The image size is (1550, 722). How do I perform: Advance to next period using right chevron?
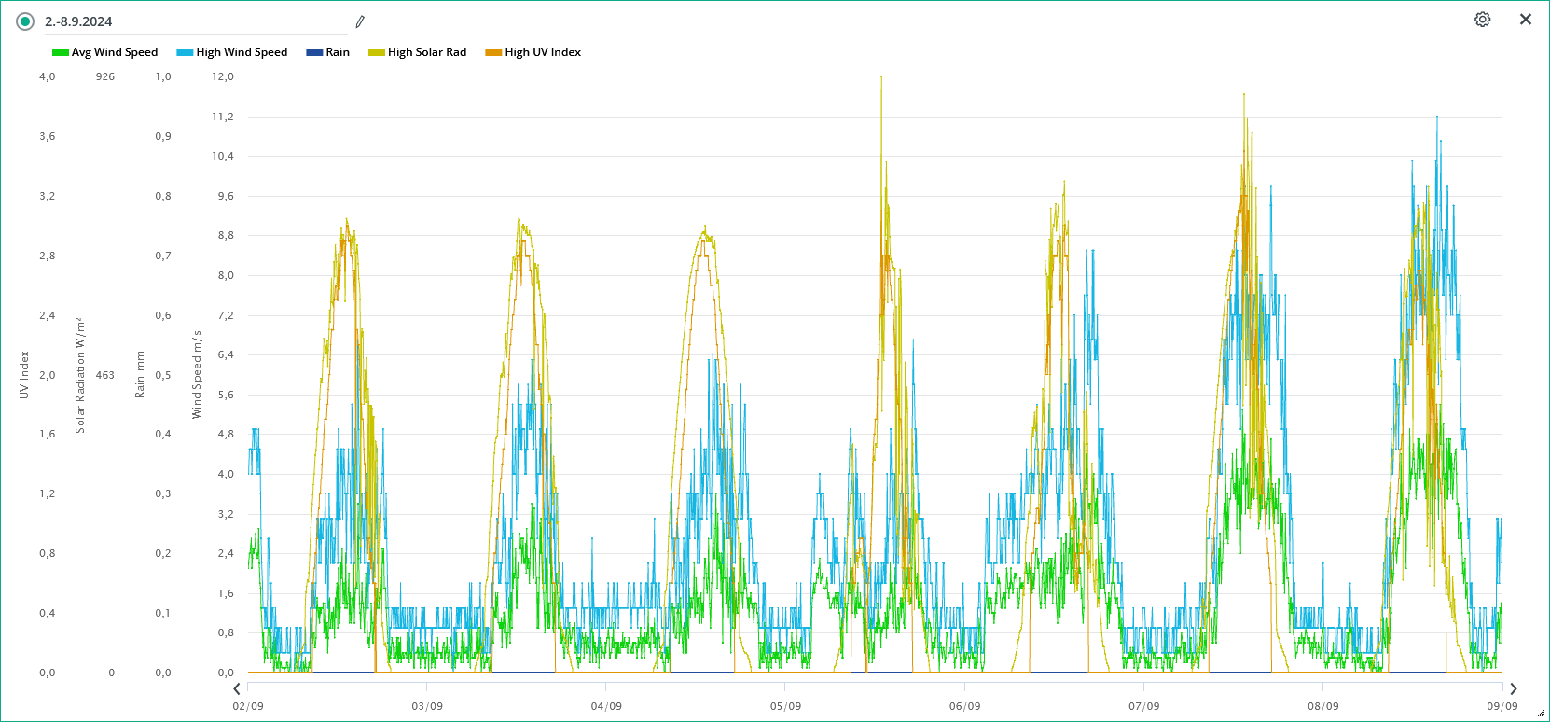pyautogui.click(x=1514, y=689)
